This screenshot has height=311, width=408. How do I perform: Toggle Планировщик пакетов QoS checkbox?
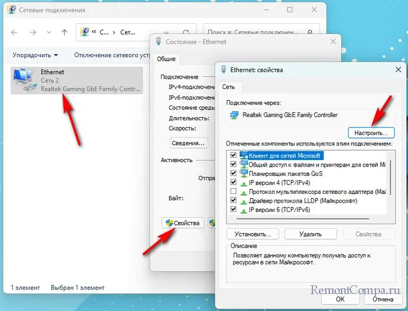click(x=233, y=173)
